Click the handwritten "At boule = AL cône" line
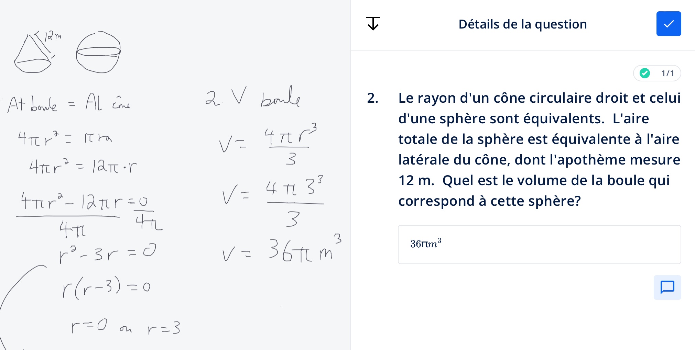Screen dimensions: 695x350 (x=69, y=103)
